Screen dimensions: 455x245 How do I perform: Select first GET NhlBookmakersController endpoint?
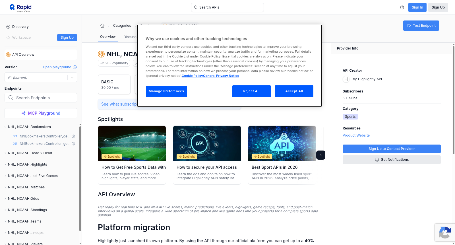point(42,136)
